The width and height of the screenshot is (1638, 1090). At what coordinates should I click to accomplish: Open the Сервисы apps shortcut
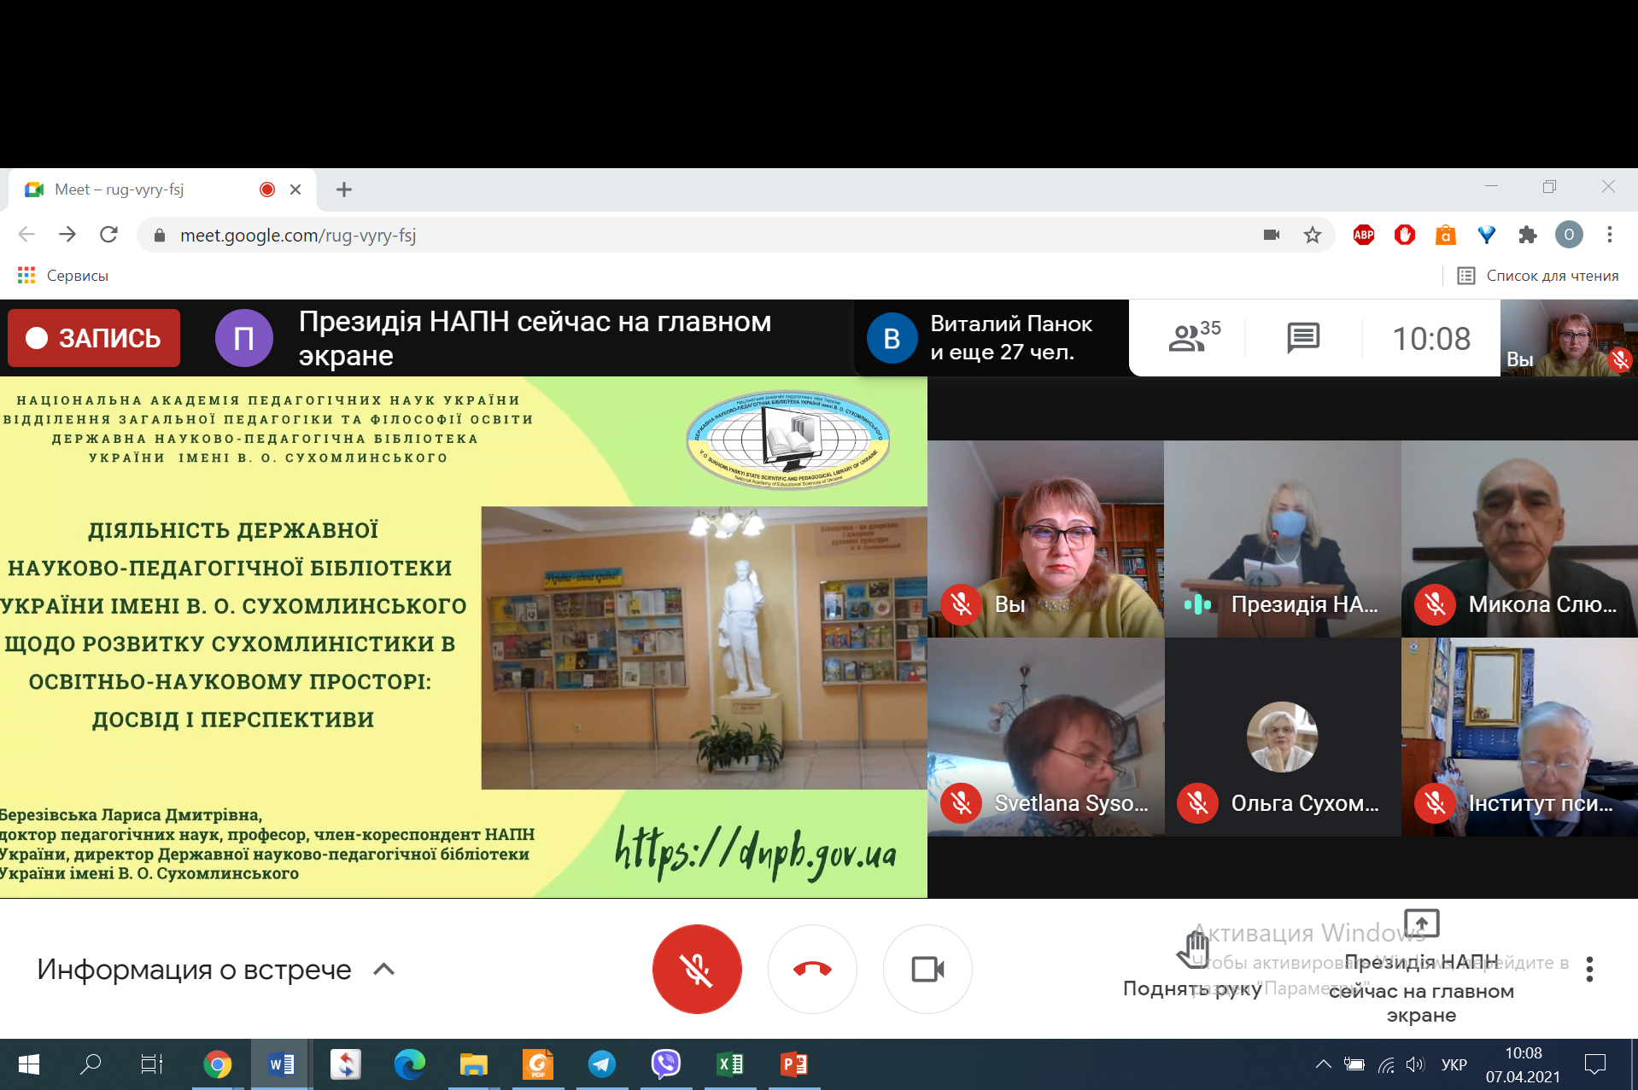(x=63, y=276)
